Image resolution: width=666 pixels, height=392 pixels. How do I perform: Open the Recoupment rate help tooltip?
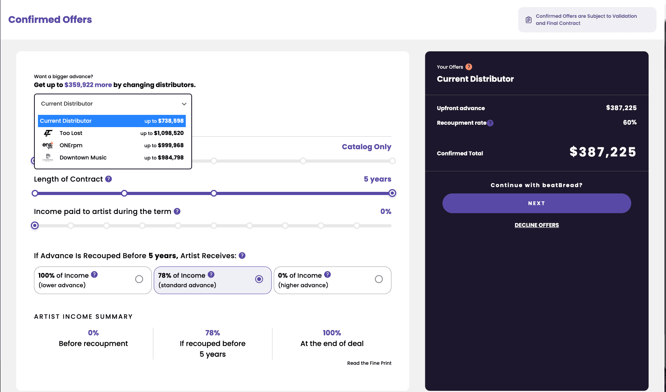(x=491, y=123)
